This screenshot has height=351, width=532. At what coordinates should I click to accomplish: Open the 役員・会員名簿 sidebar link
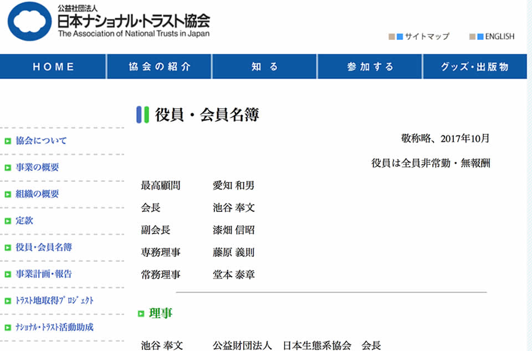pyautogui.click(x=44, y=247)
